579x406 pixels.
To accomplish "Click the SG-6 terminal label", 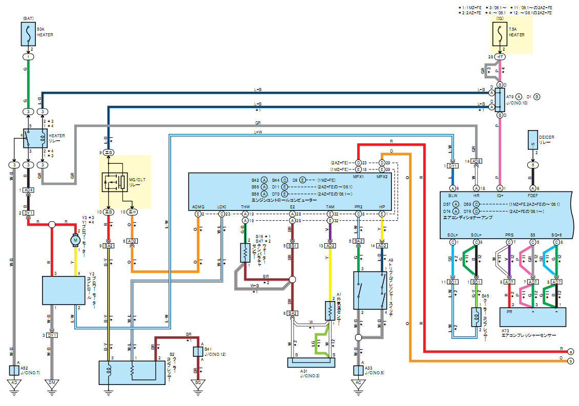I will pyautogui.click(x=556, y=234).
